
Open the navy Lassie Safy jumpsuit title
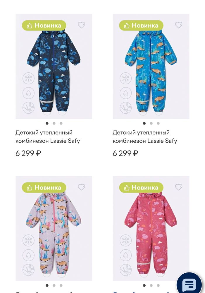[48, 137]
